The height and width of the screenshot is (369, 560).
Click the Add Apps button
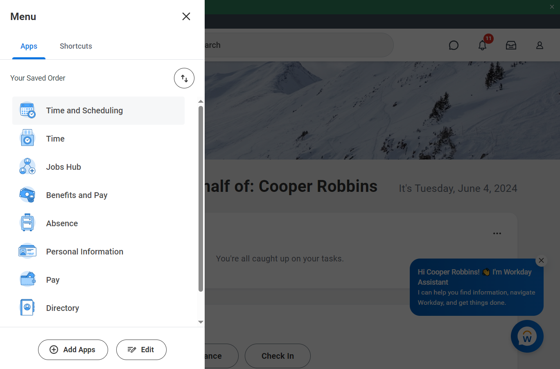[x=73, y=350]
